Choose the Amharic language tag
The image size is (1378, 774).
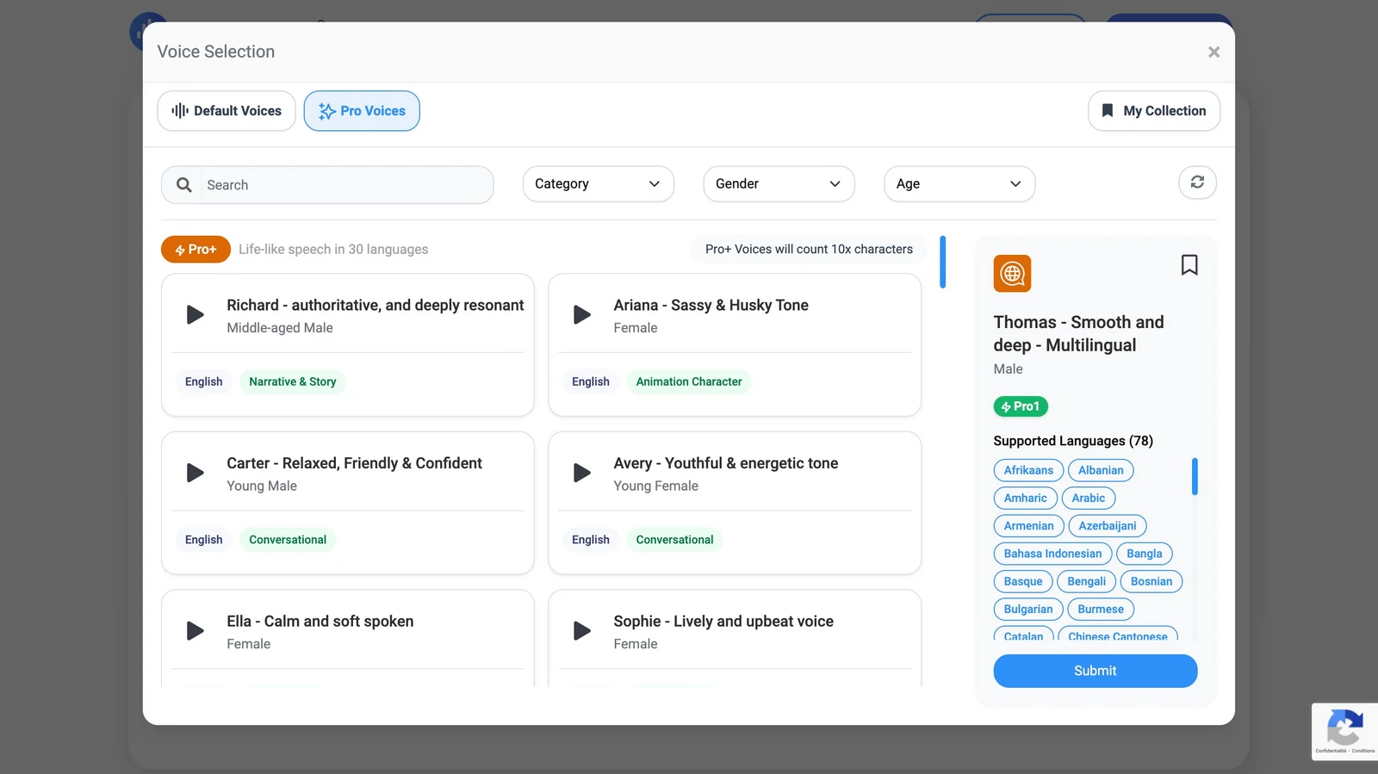(x=1025, y=498)
